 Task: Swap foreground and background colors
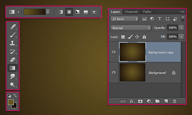point(15,96)
